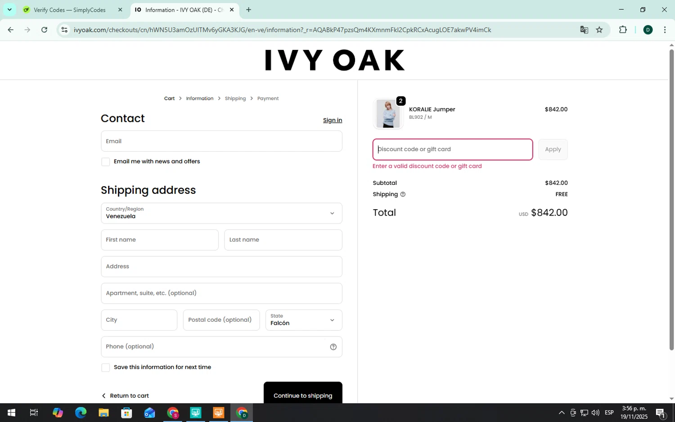The image size is (675, 422).
Task: Check 'Save this information for next time'
Action: 106,368
